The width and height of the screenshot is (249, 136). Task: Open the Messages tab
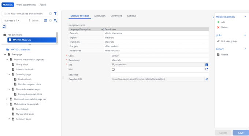tap(100, 16)
